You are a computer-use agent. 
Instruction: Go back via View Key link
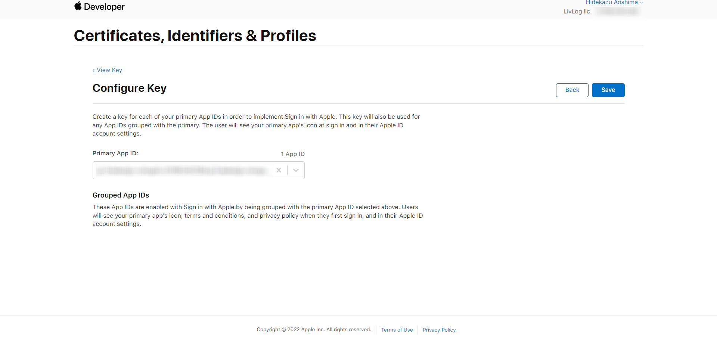tap(109, 70)
